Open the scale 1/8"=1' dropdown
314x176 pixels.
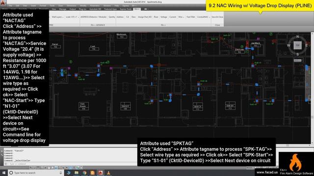72,17
